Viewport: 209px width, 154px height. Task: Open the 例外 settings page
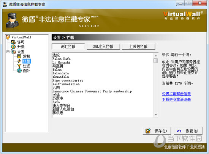click(27, 71)
